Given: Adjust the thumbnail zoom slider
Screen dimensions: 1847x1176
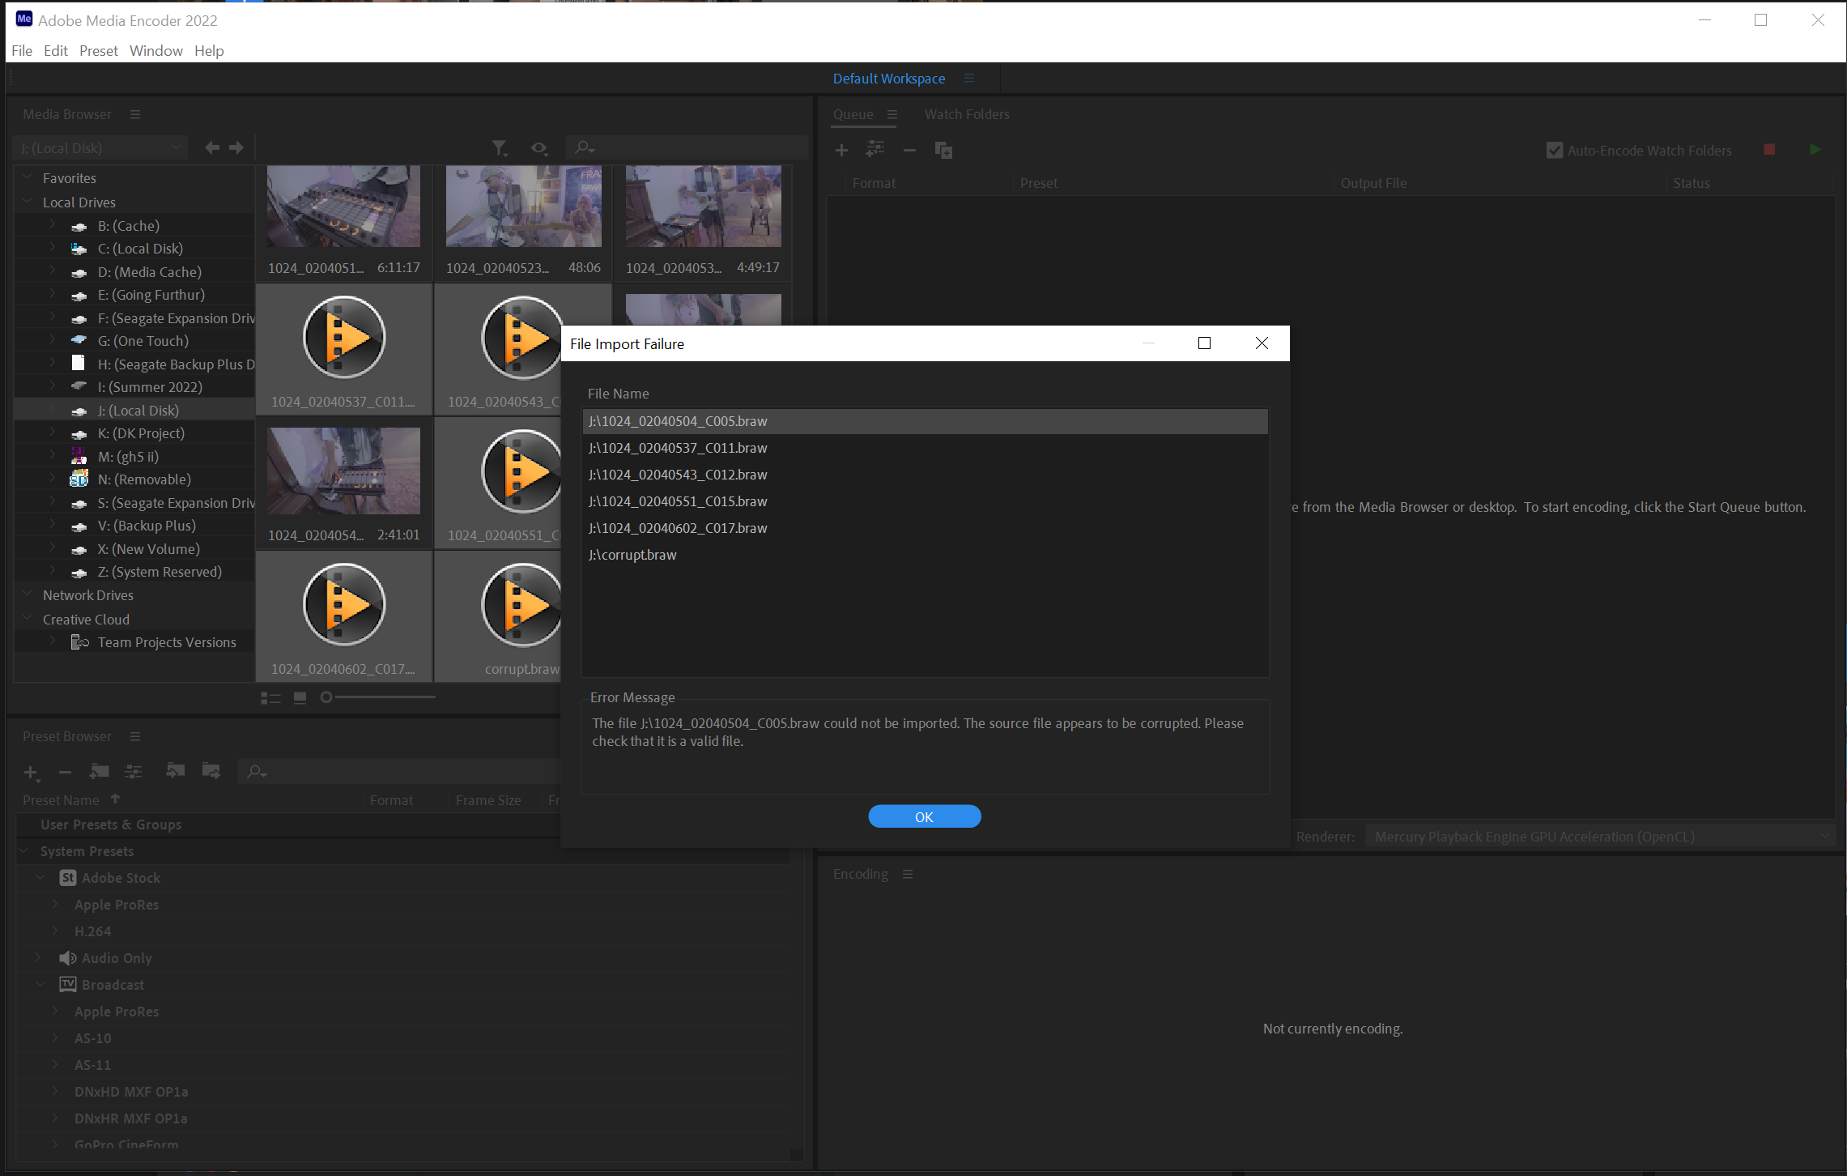Looking at the screenshot, I should pos(326,697).
